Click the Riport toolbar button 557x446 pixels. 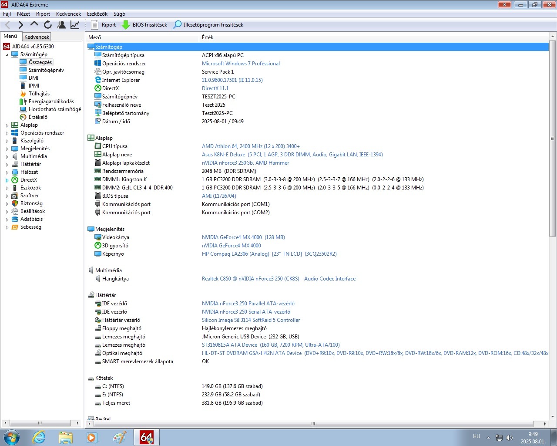(x=104, y=25)
